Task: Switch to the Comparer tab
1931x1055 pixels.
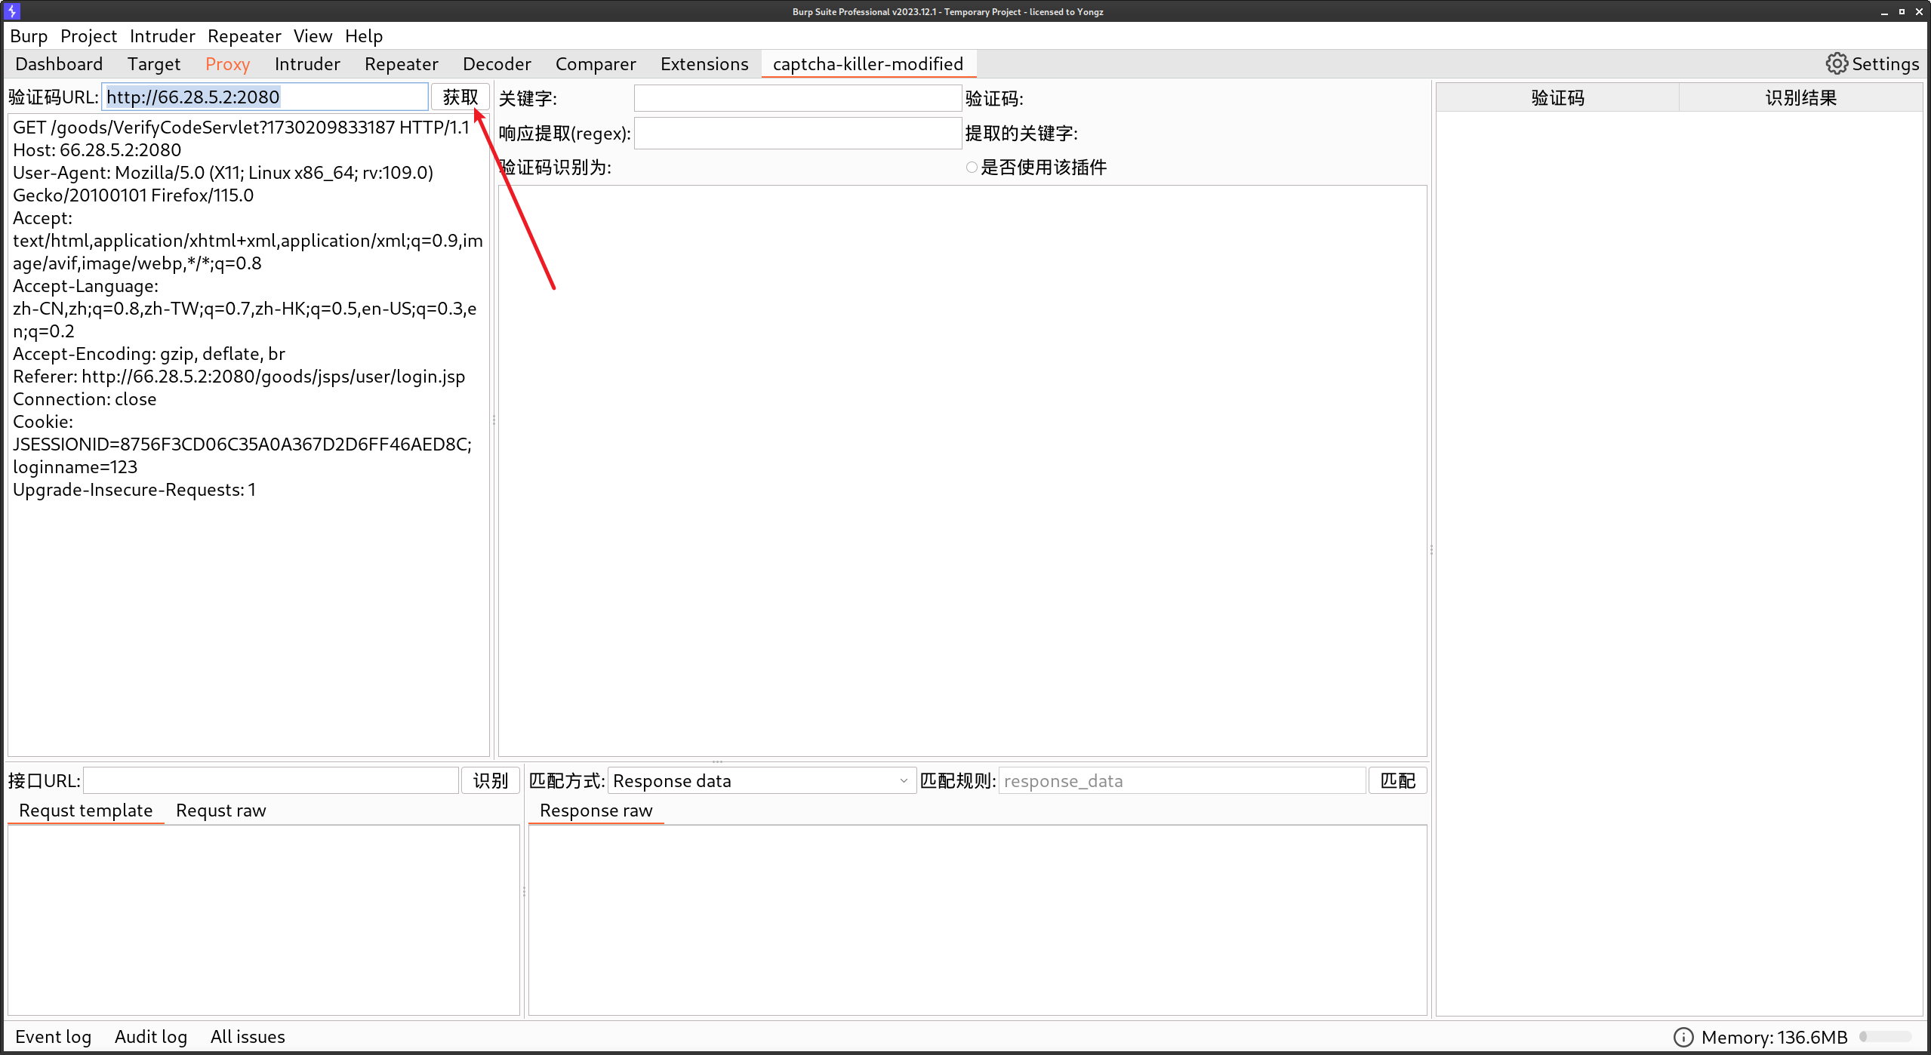Action: point(596,64)
